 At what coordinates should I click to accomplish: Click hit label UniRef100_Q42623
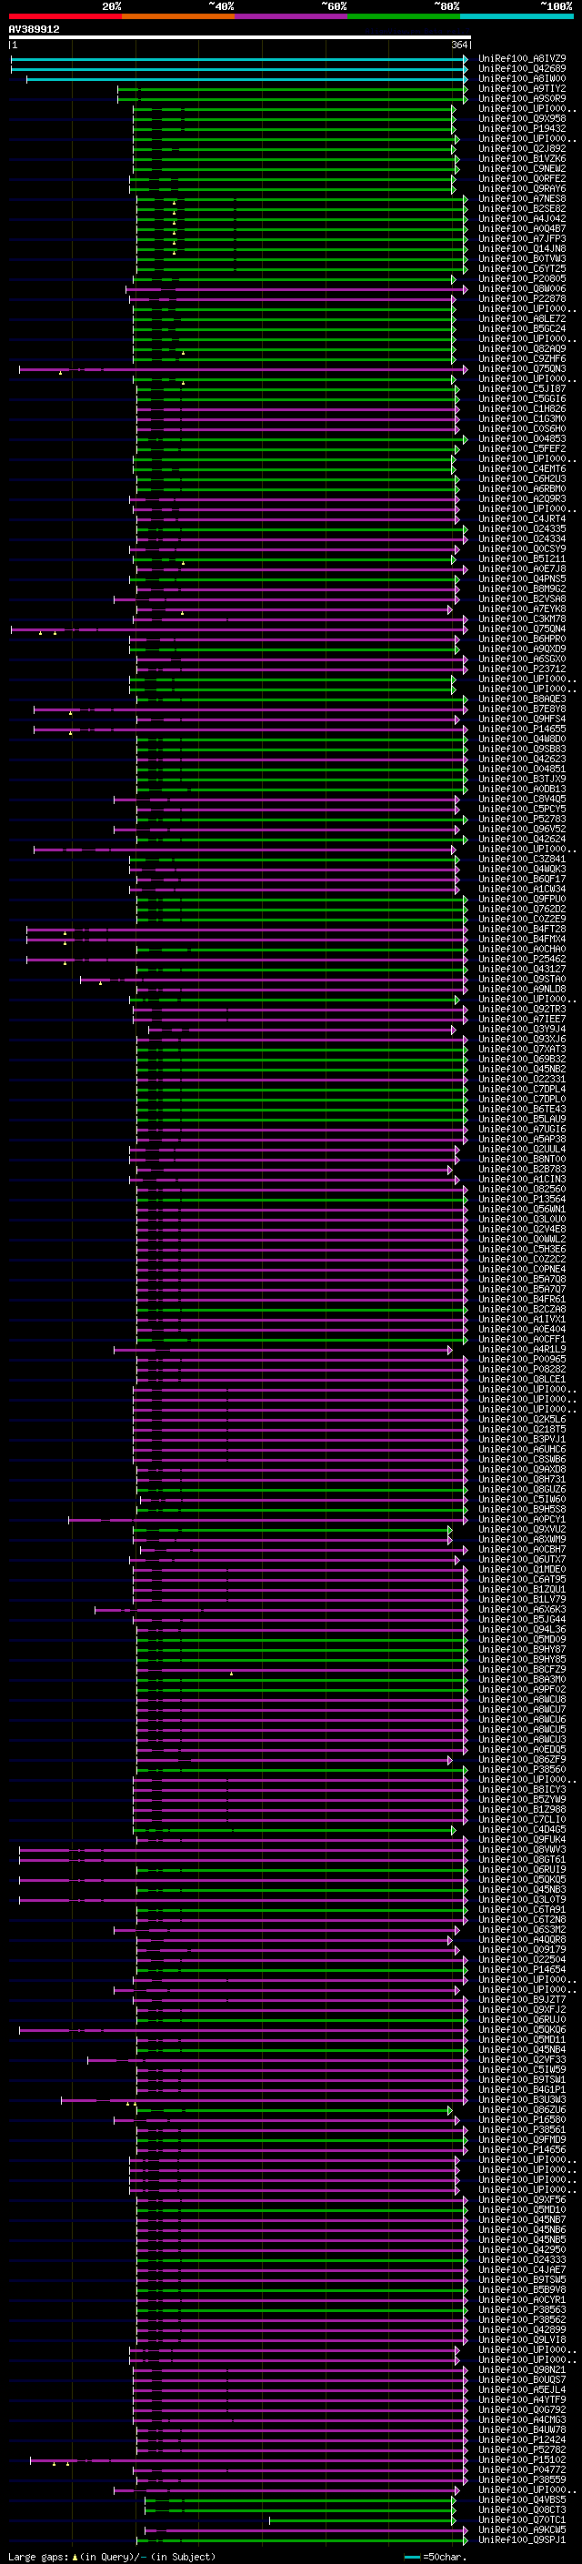click(522, 759)
